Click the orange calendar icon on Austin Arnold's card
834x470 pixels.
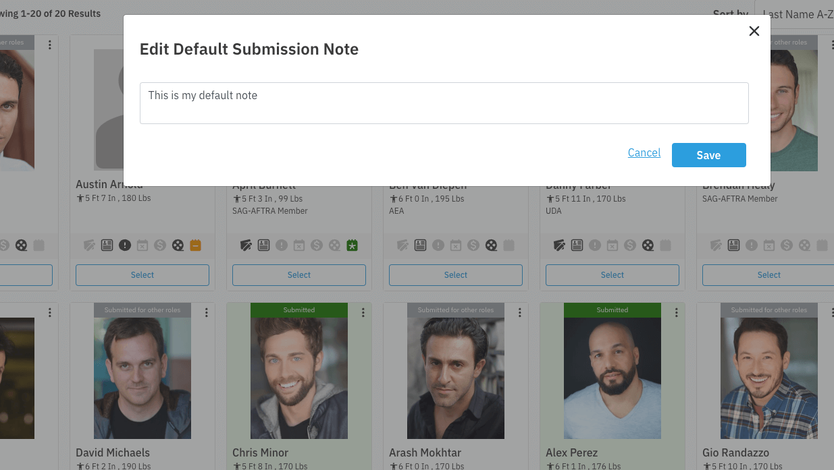tap(195, 245)
